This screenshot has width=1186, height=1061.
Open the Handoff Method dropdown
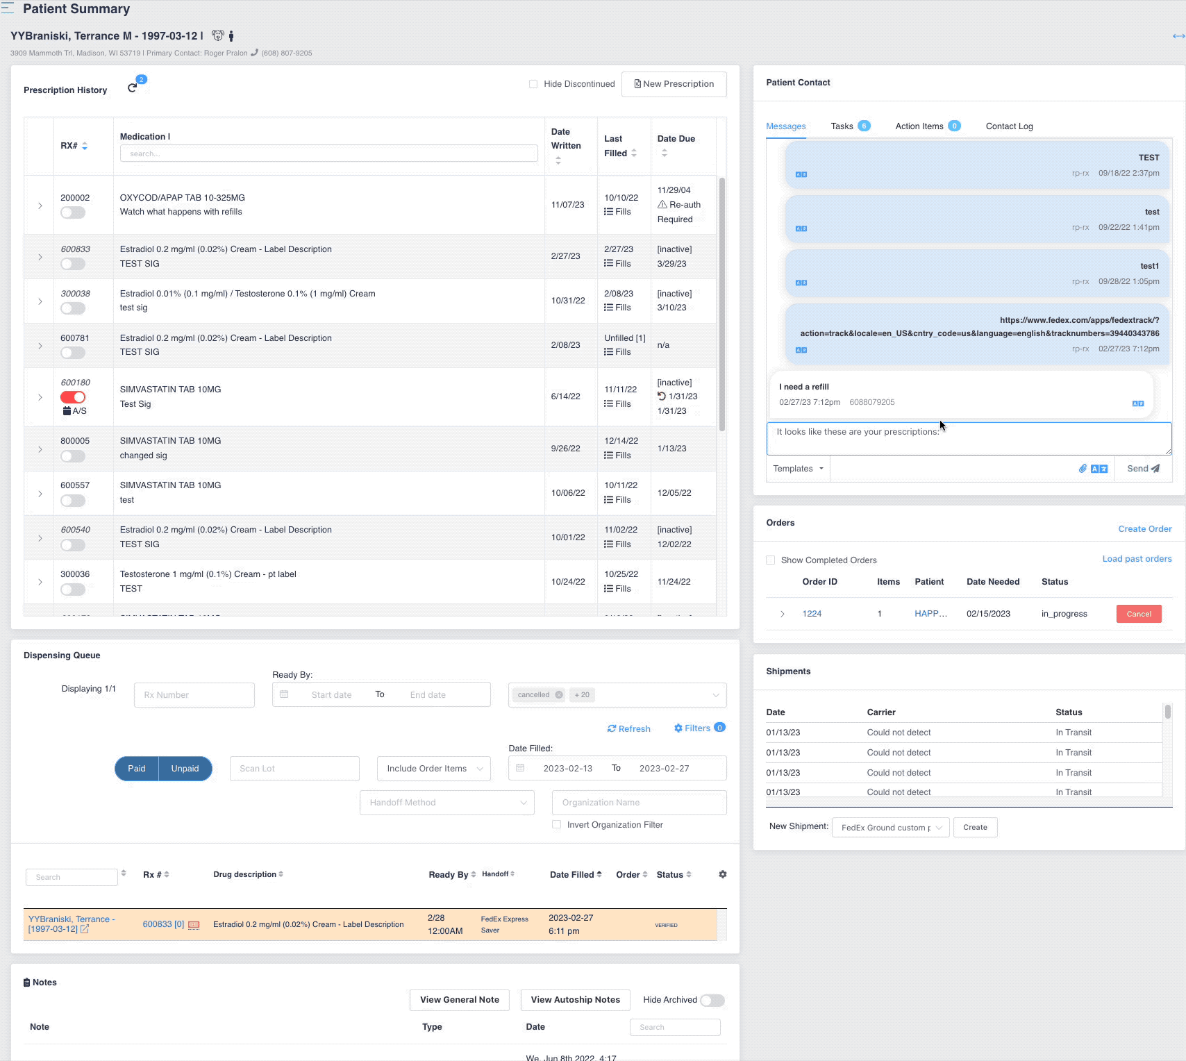tap(447, 803)
